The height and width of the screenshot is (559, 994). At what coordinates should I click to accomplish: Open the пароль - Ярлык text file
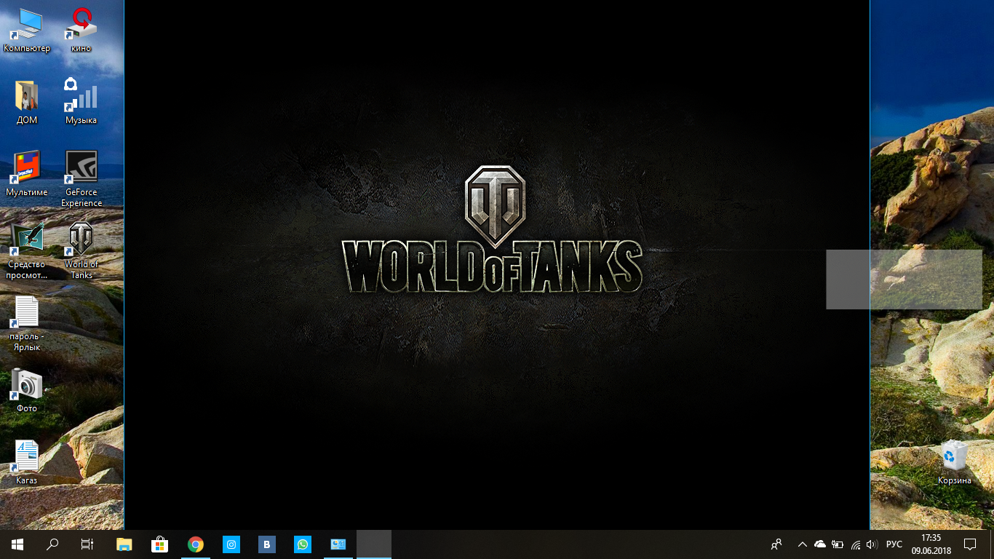click(27, 324)
